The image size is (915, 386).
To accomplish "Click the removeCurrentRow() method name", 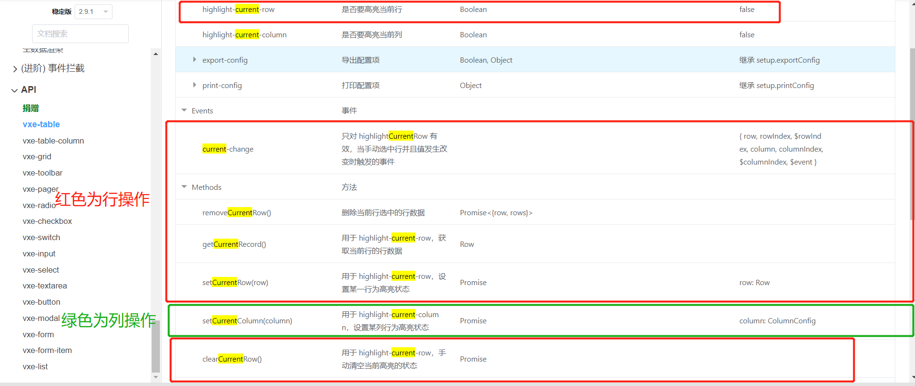I will 237,213.
